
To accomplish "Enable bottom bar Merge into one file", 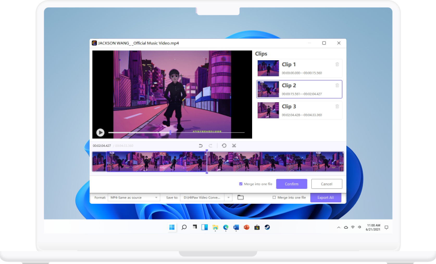I will [274, 197].
